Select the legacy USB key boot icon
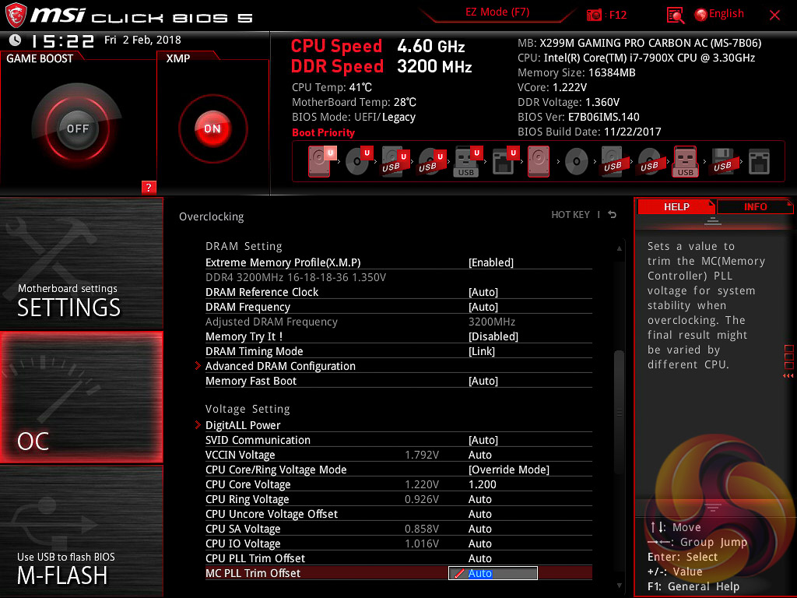This screenshot has height=598, width=797. click(686, 161)
